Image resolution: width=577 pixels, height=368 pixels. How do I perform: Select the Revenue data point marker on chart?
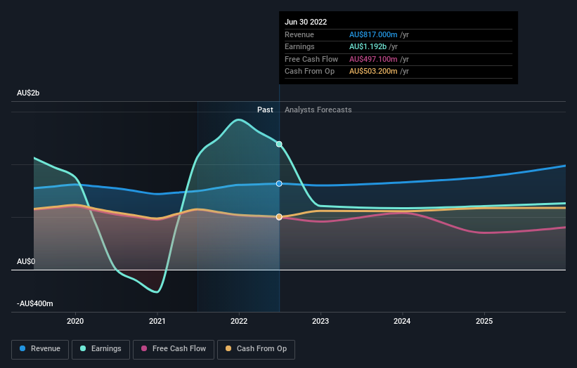pos(279,183)
